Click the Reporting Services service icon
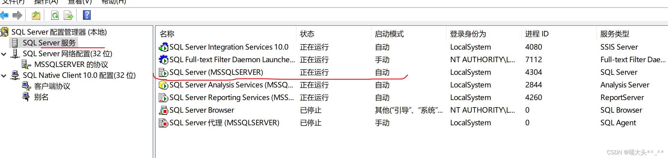This screenshot has width=668, height=158. click(x=163, y=98)
